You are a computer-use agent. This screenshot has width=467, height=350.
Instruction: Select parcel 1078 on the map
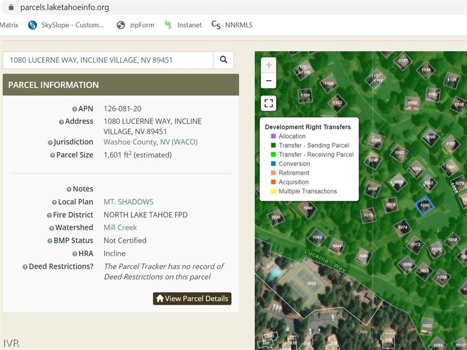(390, 205)
